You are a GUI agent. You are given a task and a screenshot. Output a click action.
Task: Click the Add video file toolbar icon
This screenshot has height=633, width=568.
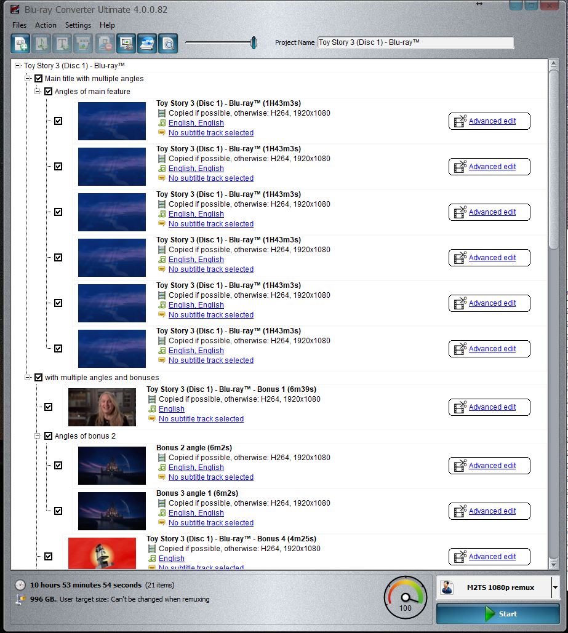pos(20,43)
